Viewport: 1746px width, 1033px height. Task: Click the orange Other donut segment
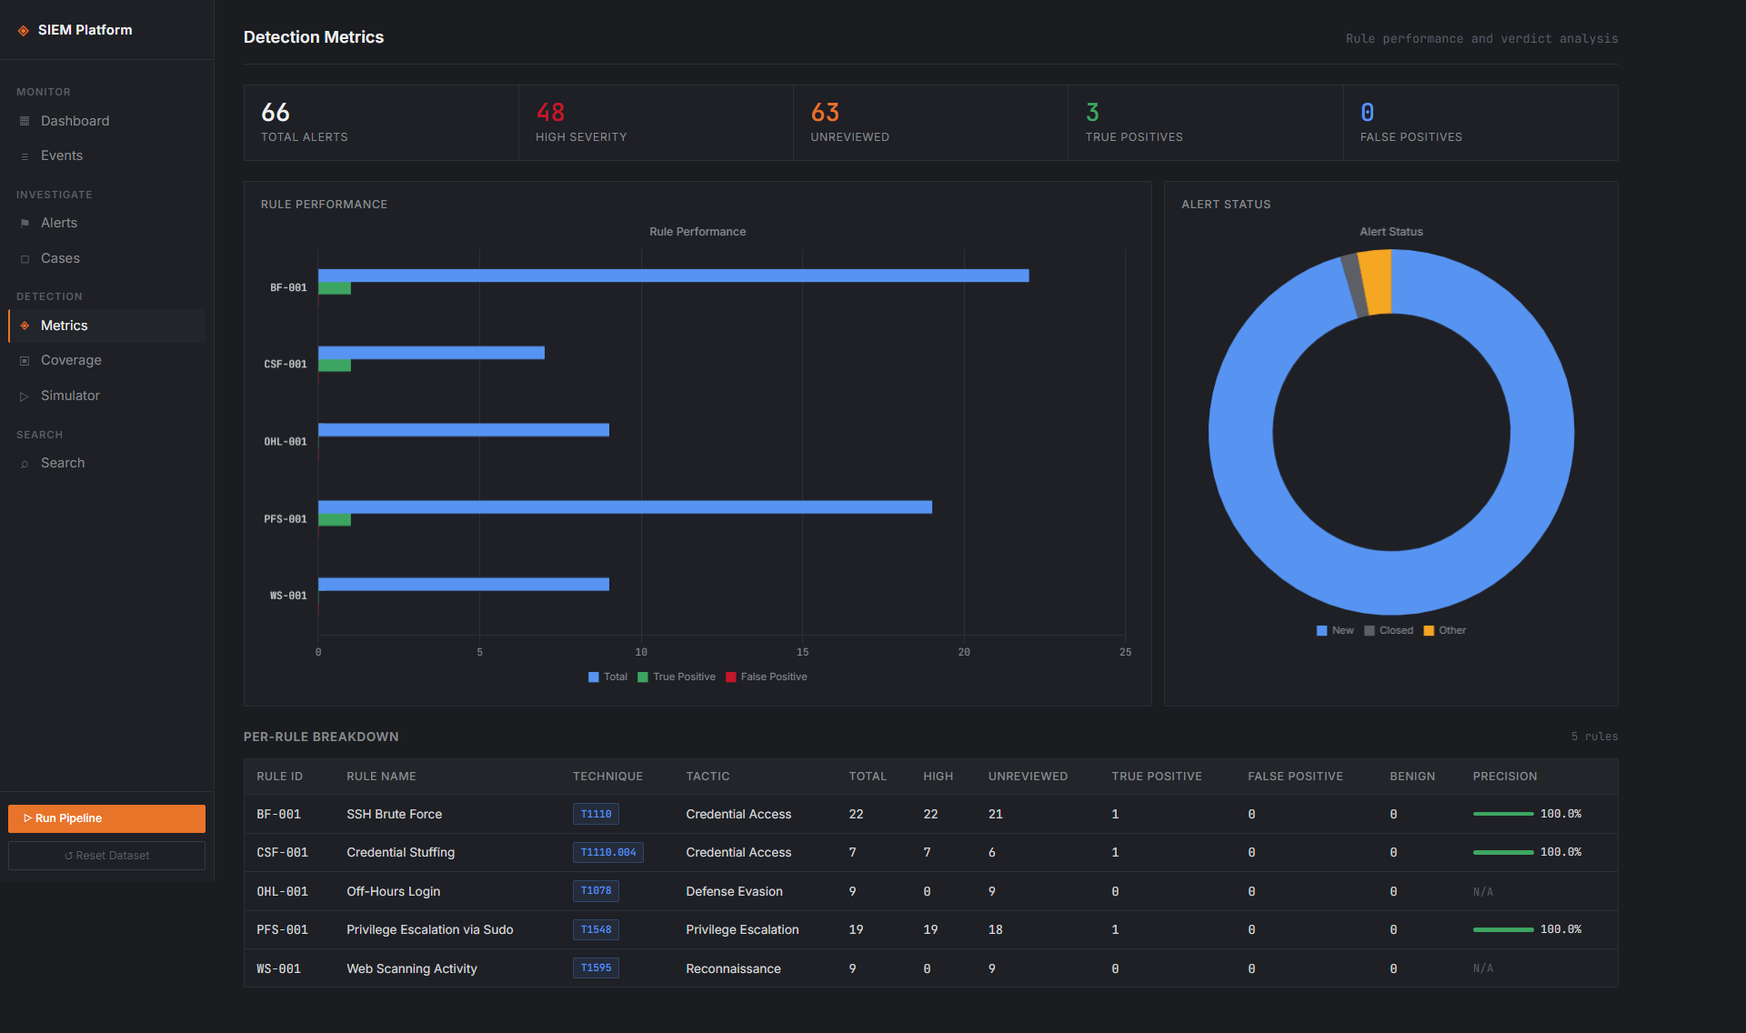click(1376, 283)
